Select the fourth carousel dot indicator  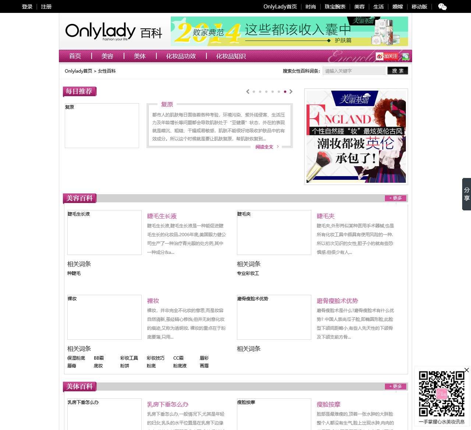tap(272, 92)
